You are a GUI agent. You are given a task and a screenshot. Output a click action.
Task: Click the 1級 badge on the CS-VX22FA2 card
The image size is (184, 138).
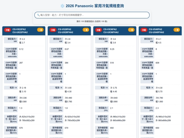[40, 30]
